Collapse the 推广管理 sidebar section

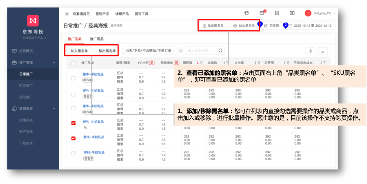coord(54,63)
